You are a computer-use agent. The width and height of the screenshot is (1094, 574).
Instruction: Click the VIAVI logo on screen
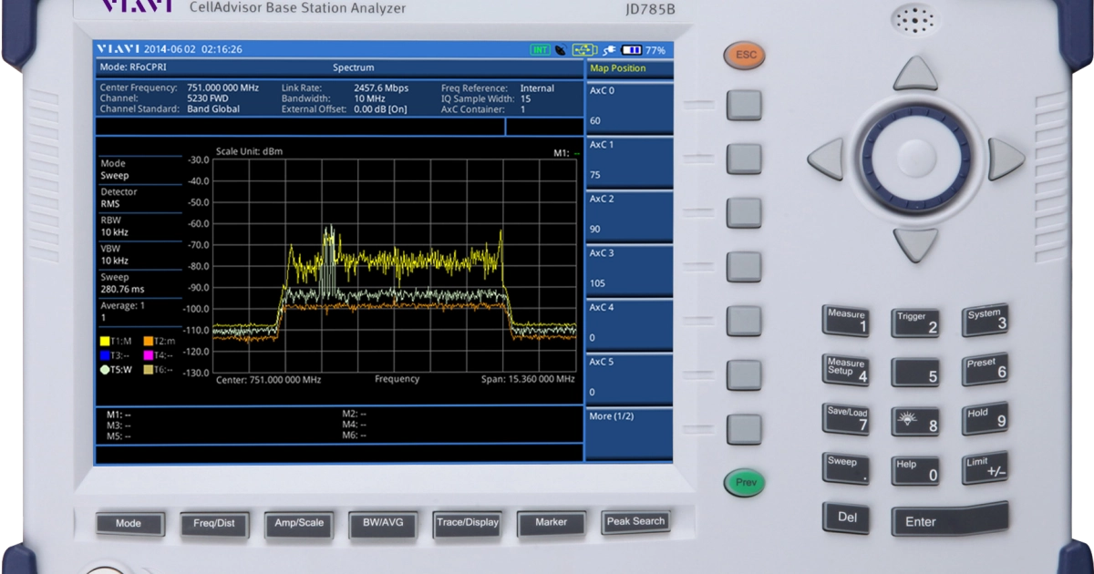(119, 49)
